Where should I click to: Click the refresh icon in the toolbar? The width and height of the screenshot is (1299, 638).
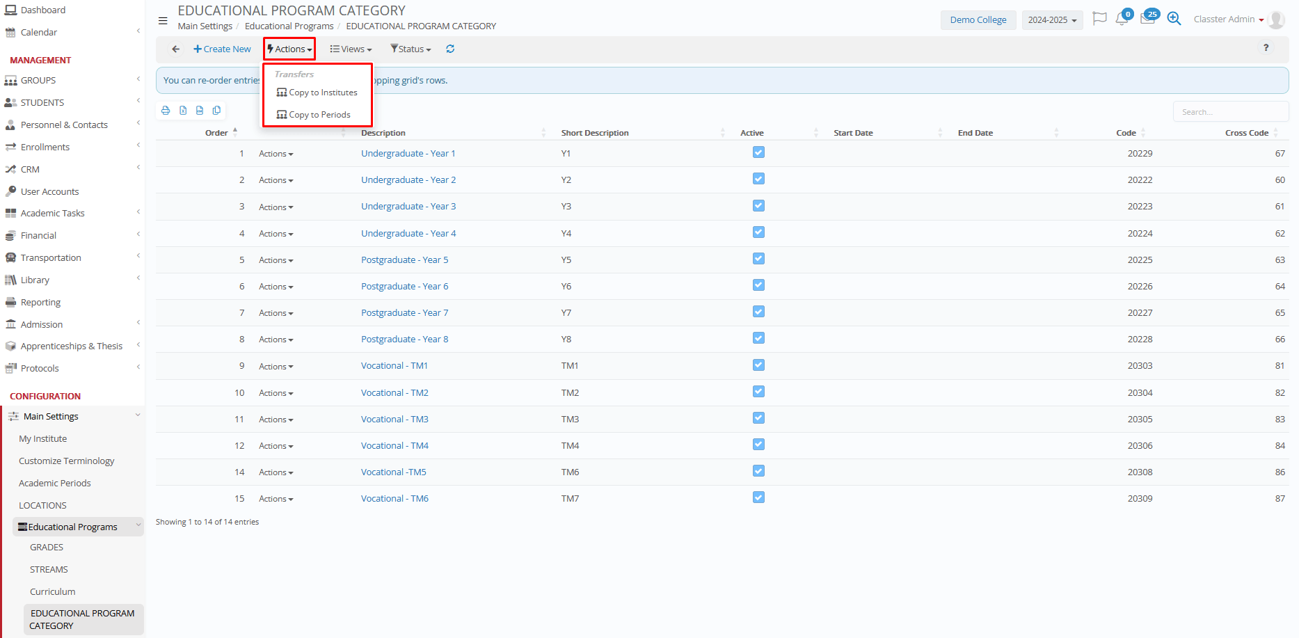tap(450, 49)
